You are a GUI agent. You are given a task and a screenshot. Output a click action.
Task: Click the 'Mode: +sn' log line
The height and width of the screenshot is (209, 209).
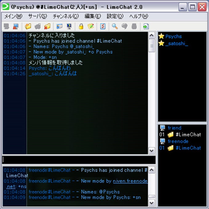tap(43, 57)
